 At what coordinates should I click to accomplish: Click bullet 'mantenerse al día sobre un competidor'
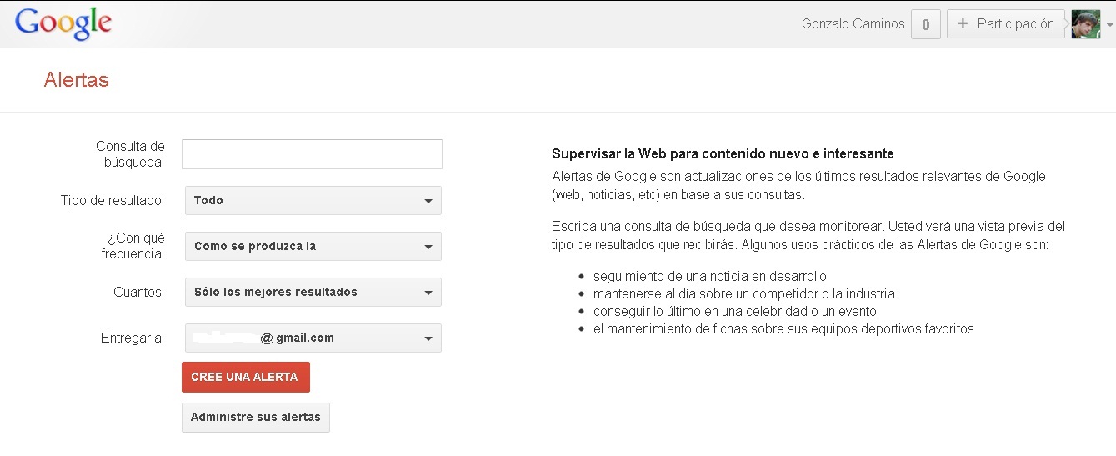coord(744,293)
